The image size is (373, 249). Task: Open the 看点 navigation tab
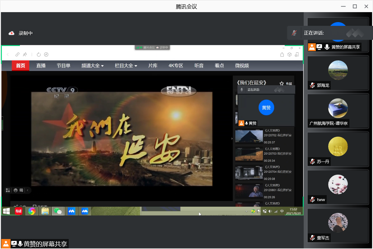(x=219, y=66)
